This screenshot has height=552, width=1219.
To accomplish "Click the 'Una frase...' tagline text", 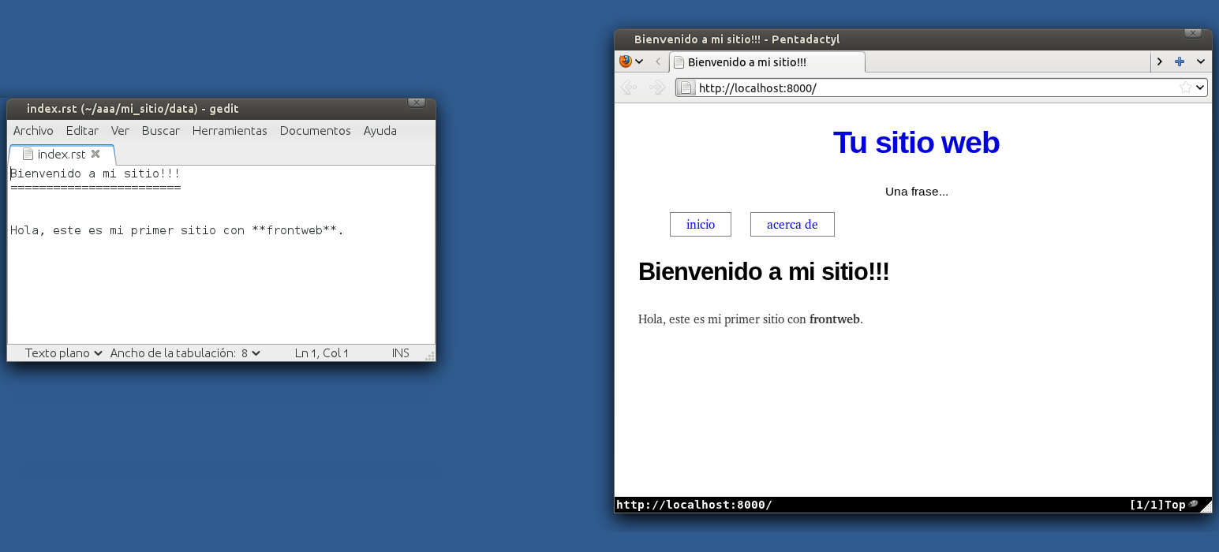I will coord(917,192).
